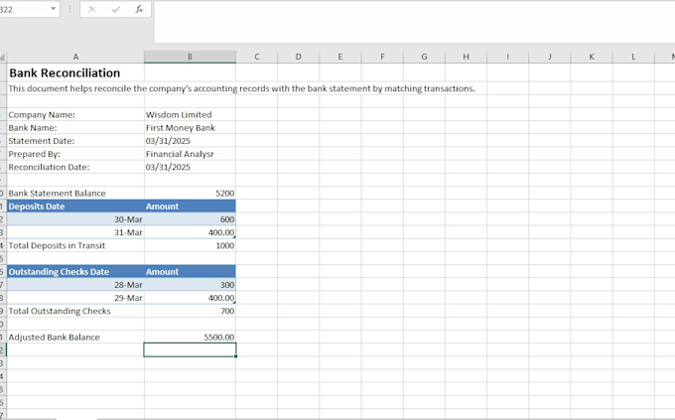Click the Select All corner triangle
The width and height of the screenshot is (675, 420).
(x=3, y=57)
